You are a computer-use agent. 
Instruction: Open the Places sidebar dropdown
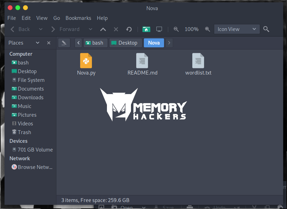38,43
